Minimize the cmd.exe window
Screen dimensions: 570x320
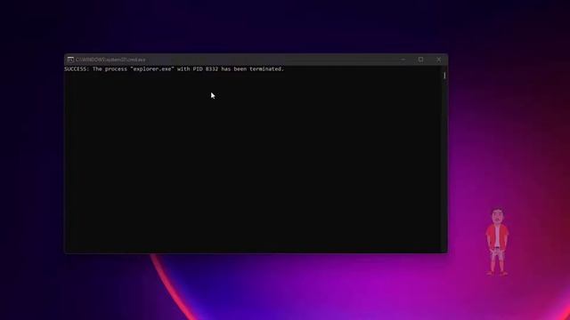(403, 60)
